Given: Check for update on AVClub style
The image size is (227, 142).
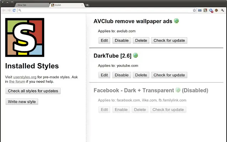Looking at the screenshot, I should tap(169, 40).
